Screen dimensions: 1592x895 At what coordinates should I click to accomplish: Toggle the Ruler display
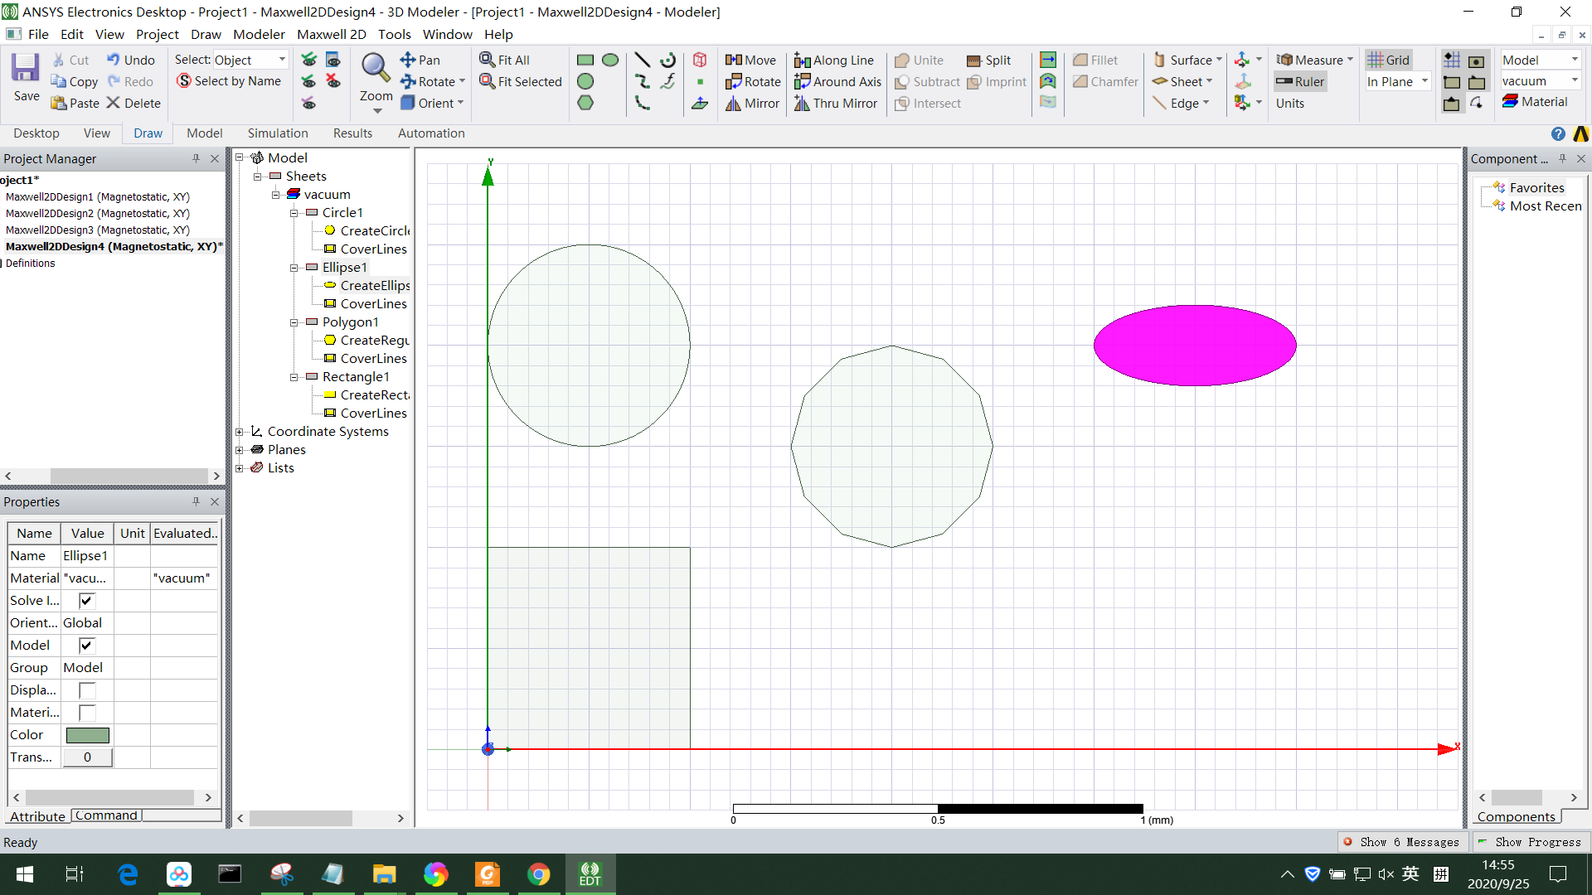coord(1299,81)
